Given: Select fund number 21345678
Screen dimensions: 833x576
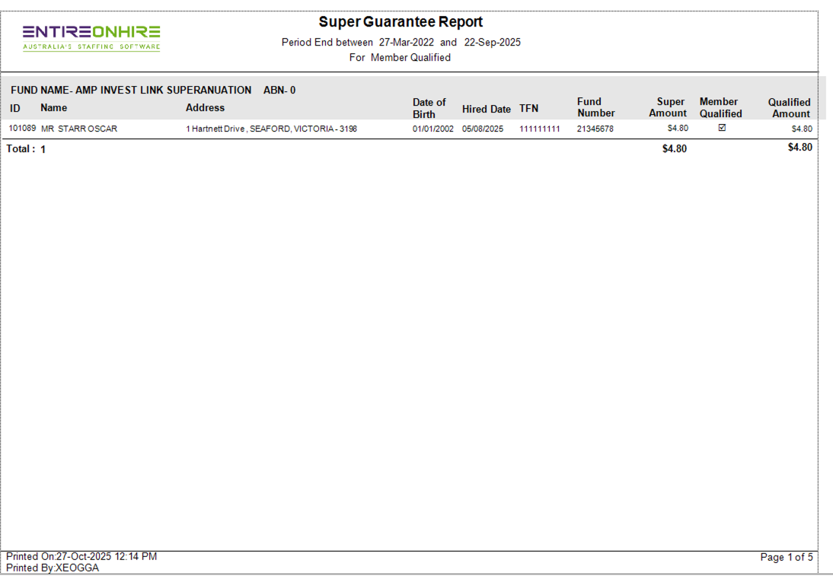Looking at the screenshot, I should [x=595, y=129].
